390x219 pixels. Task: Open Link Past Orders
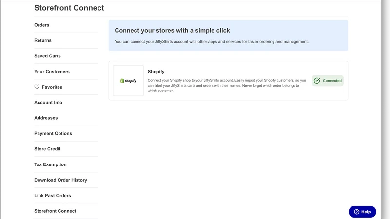[53, 196]
